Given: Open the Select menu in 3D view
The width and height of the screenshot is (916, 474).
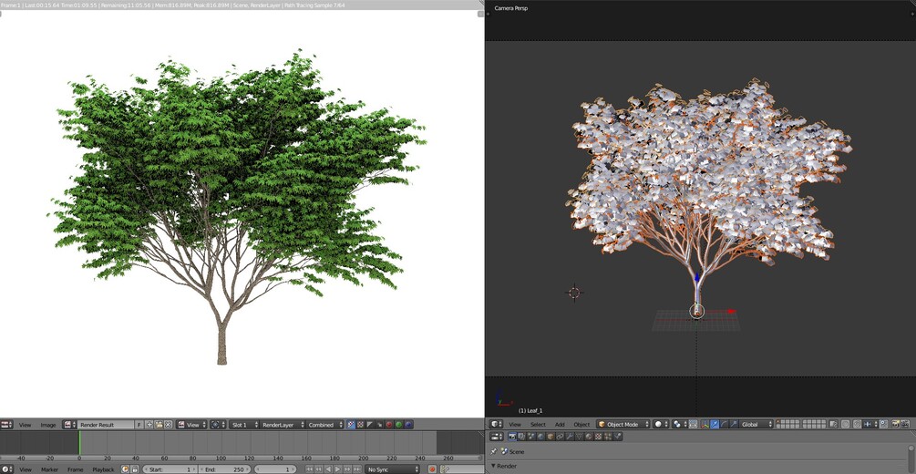Looking at the screenshot, I should tap(538, 424).
